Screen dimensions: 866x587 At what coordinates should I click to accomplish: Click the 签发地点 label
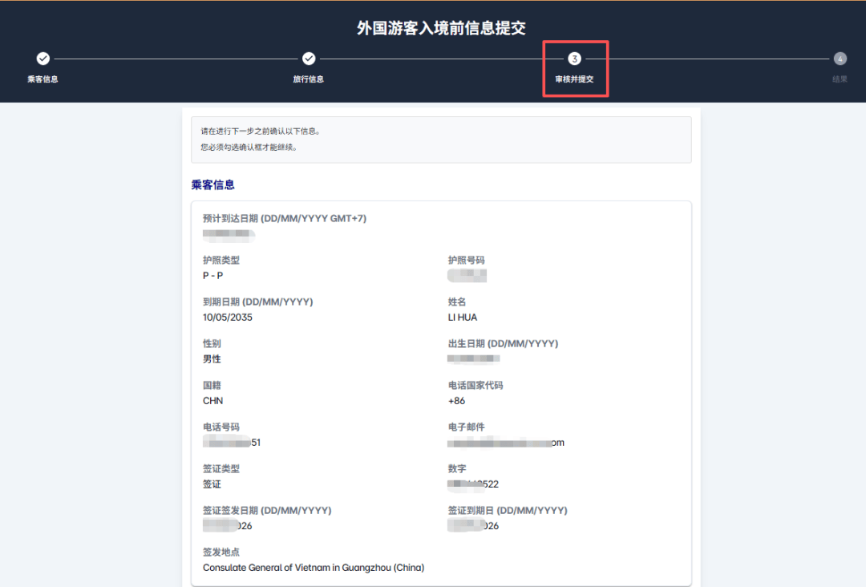click(221, 553)
